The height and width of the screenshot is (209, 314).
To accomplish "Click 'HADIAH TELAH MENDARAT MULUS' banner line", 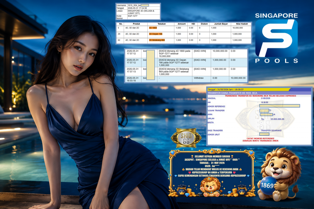I will point(212,169).
